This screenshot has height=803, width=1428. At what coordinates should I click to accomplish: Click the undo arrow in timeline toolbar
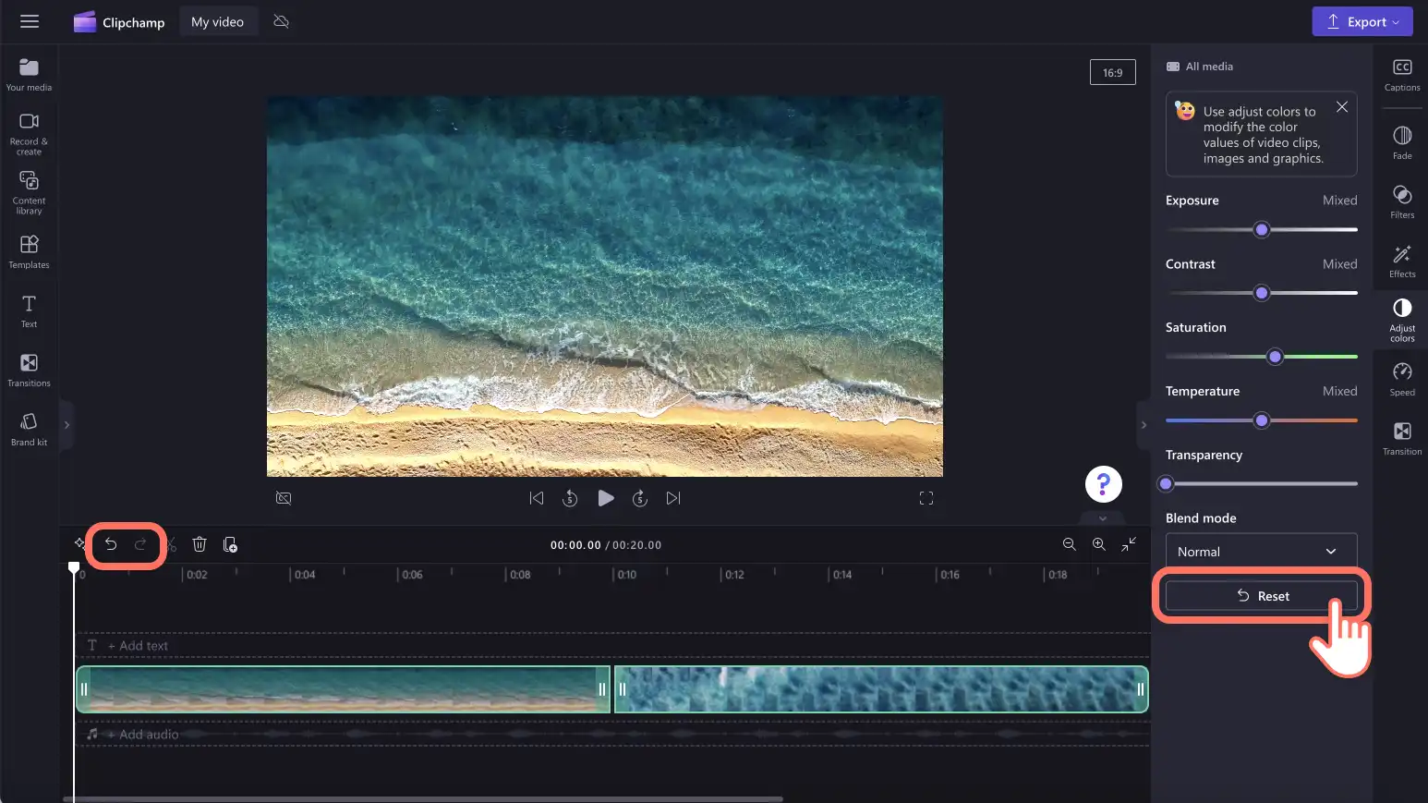click(111, 544)
